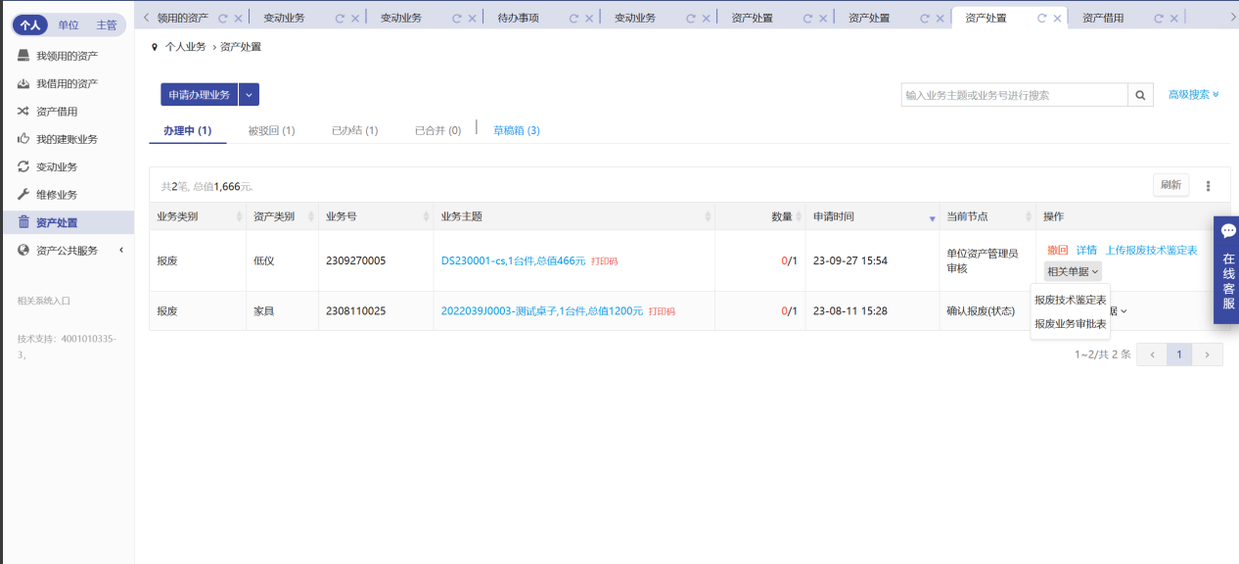Expand the 申请办理业务 dropdown arrow
This screenshot has width=1239, height=564.
250,95
